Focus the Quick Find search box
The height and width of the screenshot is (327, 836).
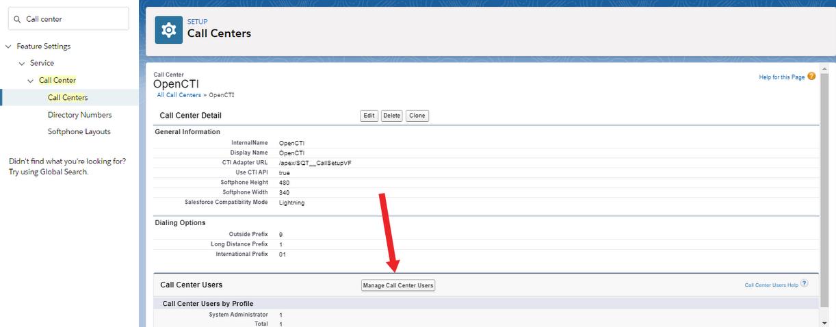68,19
